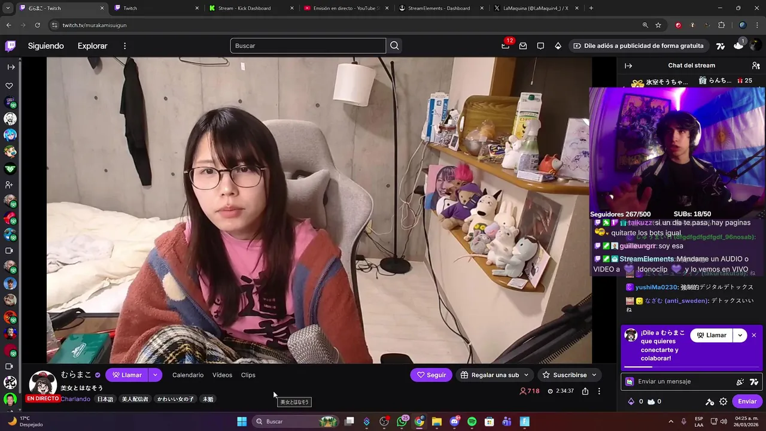Click the Seguir follow button
This screenshot has height=431, width=766.
(431, 375)
